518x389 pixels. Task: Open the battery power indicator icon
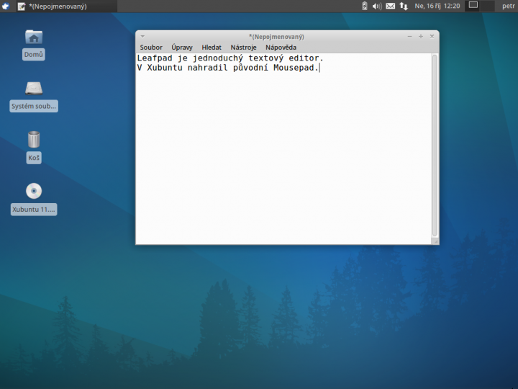(x=364, y=6)
